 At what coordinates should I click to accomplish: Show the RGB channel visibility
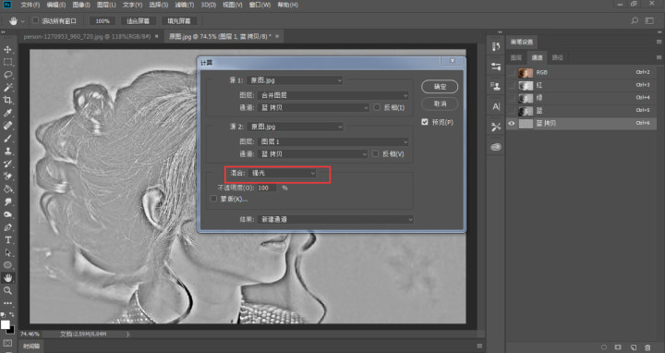(512, 73)
